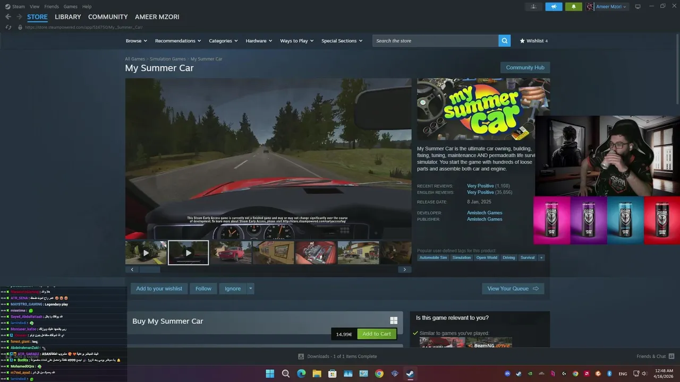680x382 pixels.
Task: Click Add to your wishlist
Action: click(159, 289)
